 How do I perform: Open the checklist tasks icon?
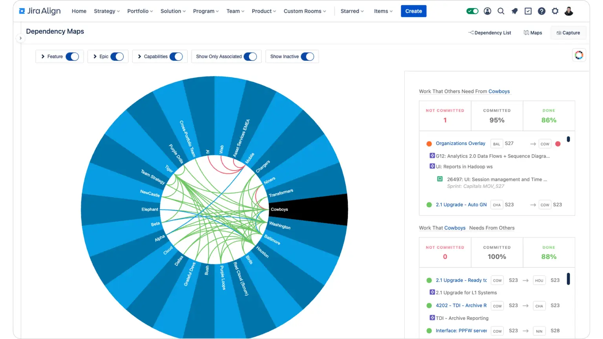click(528, 11)
